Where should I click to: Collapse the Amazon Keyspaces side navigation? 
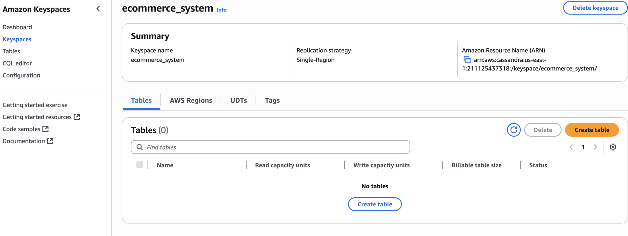[x=98, y=9]
